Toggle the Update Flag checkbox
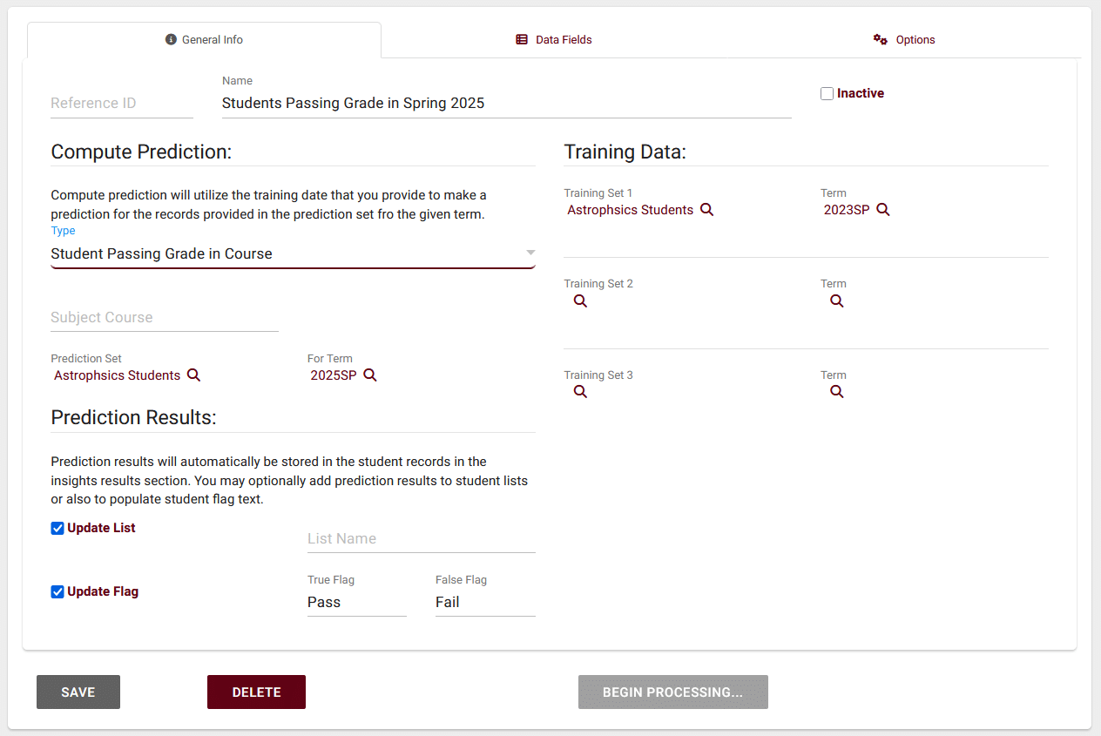 [57, 592]
